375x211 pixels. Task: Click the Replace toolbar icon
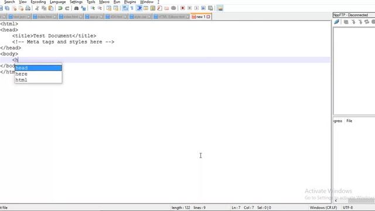point(83,8)
